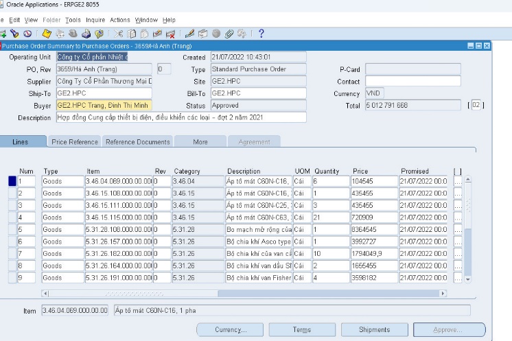512x341 pixels.
Task: Switch to the Reference Documents tab
Action: [x=137, y=141]
